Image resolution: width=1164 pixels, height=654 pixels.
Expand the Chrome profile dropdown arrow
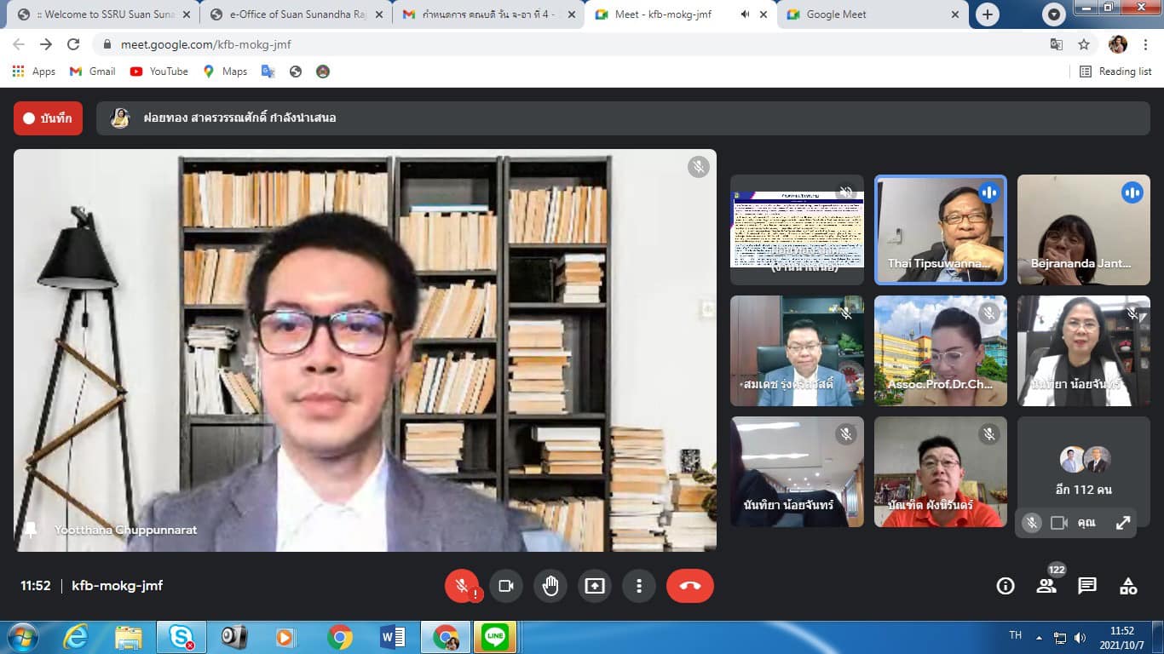(1054, 14)
